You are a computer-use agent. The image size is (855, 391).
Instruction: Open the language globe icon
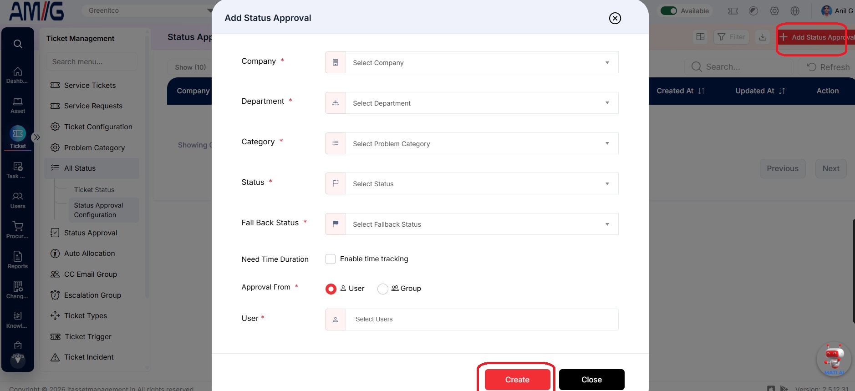[795, 11]
